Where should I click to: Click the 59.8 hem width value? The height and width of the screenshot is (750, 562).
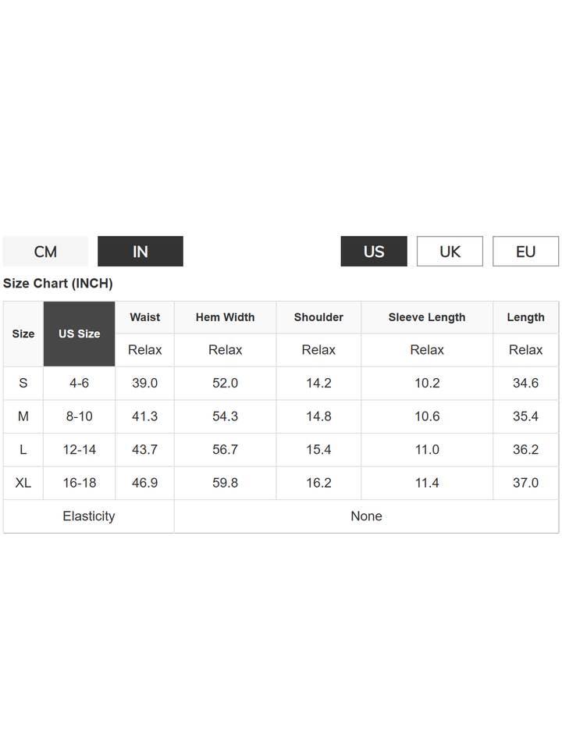[225, 483]
